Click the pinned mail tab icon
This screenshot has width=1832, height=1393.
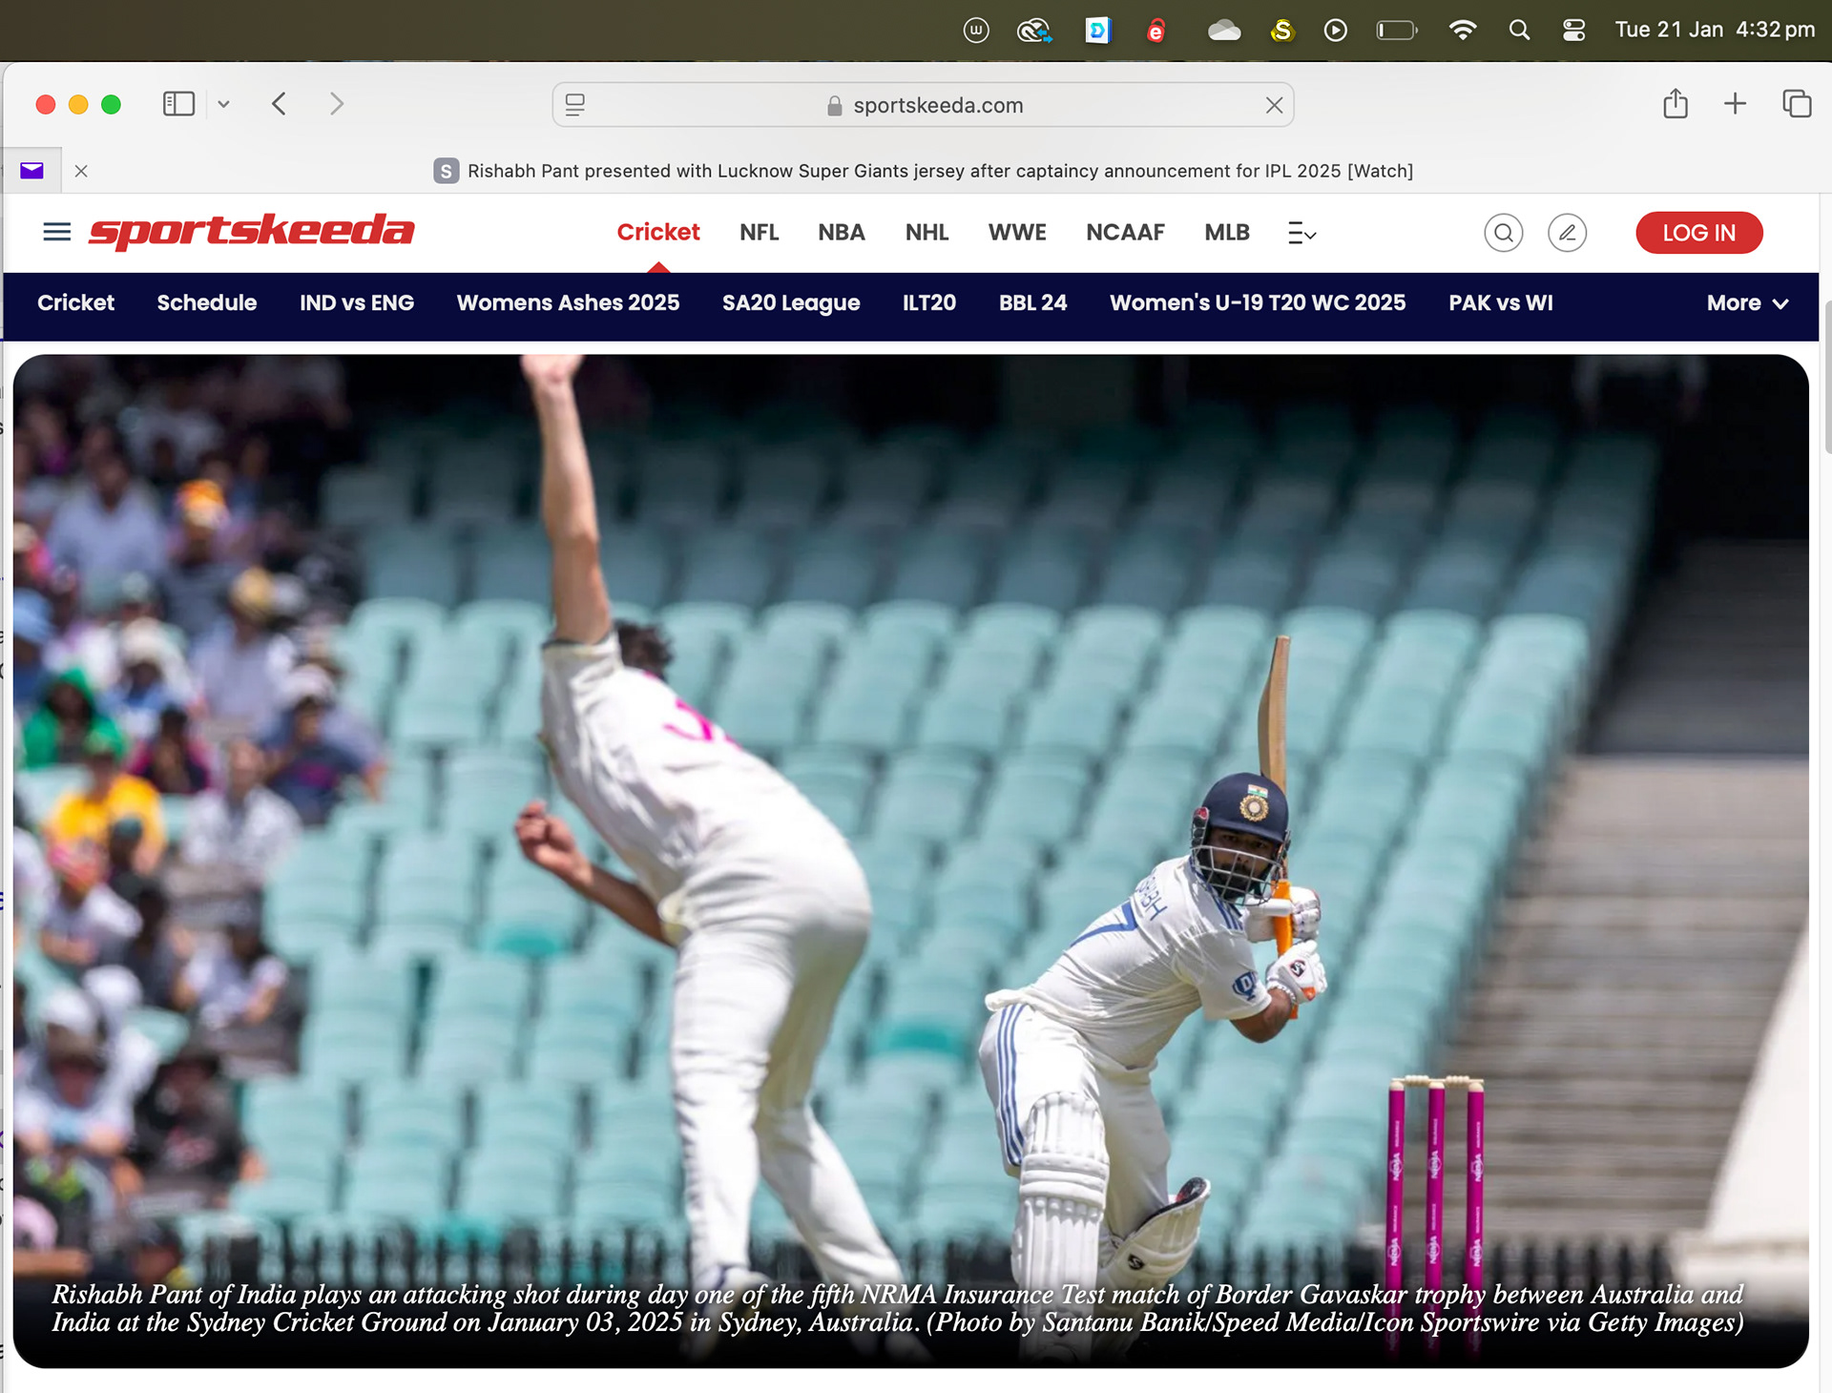(32, 171)
